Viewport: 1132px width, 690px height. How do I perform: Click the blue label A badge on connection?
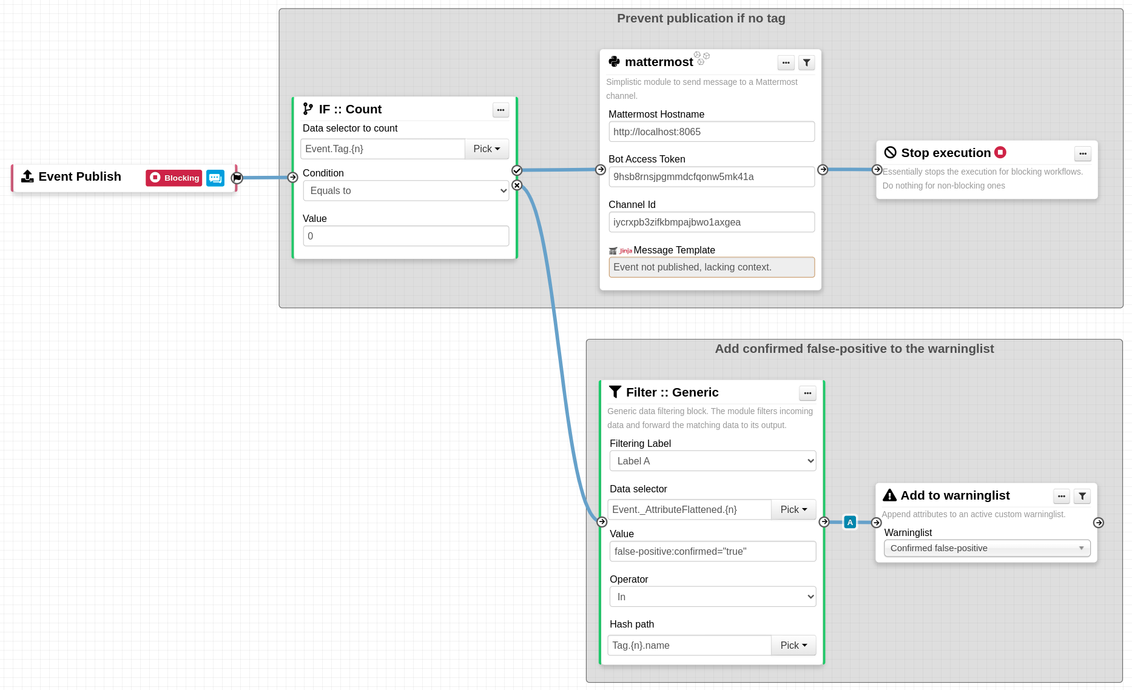click(850, 522)
